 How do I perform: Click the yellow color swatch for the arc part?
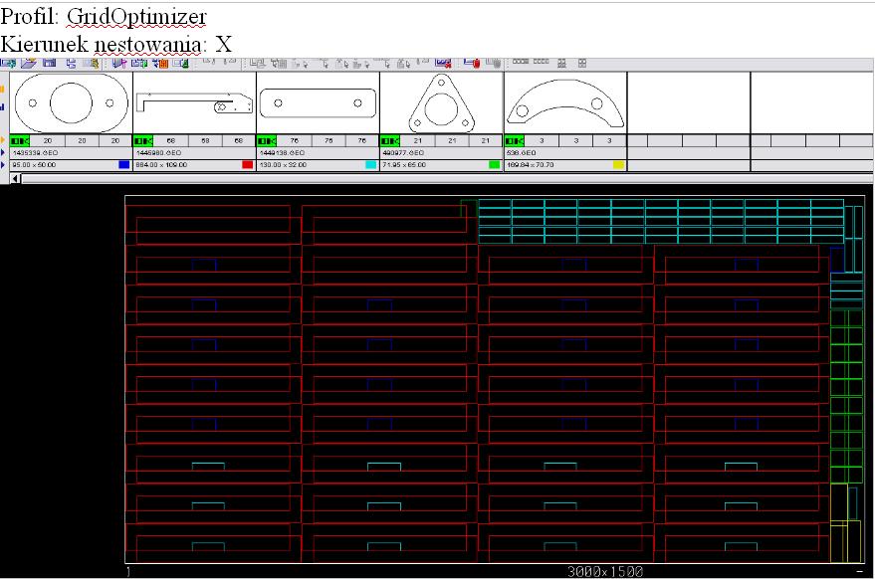click(618, 164)
